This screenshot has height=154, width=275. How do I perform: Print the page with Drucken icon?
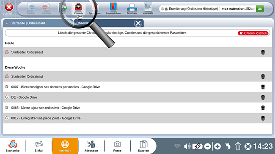pyautogui.click(x=132, y=8)
